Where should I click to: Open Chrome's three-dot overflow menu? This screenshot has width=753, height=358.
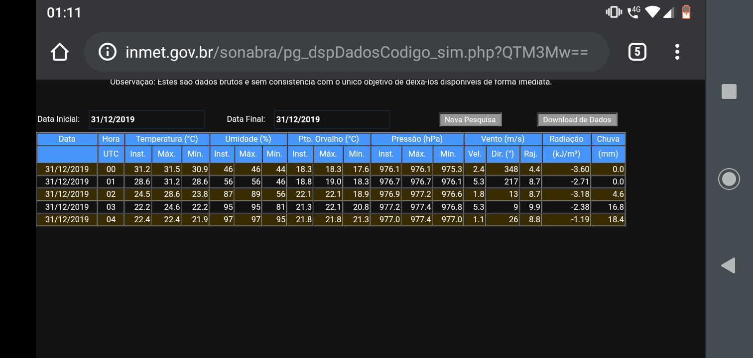[x=677, y=52]
